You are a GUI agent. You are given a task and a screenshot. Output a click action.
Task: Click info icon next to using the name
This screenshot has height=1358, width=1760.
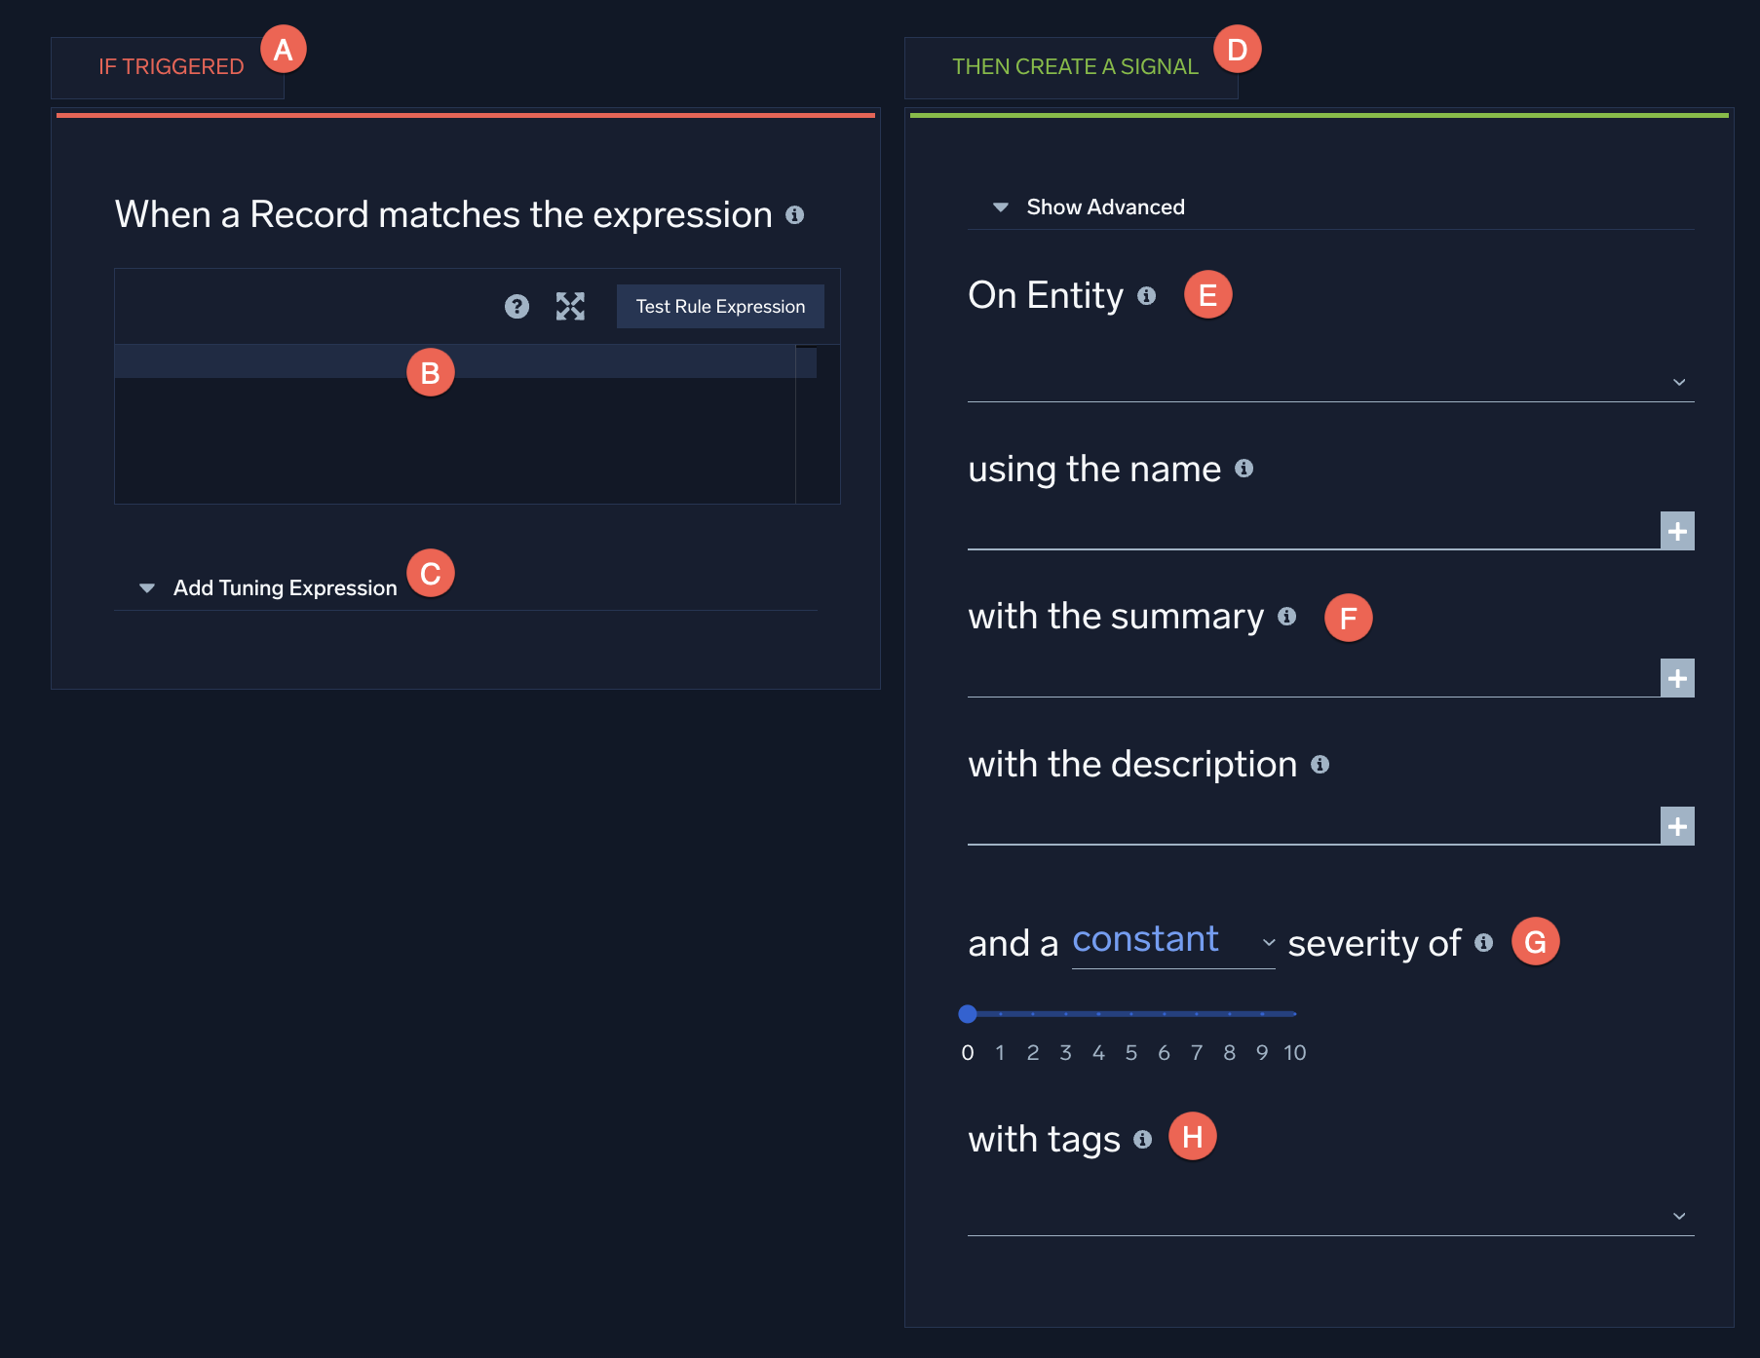[x=1243, y=469]
